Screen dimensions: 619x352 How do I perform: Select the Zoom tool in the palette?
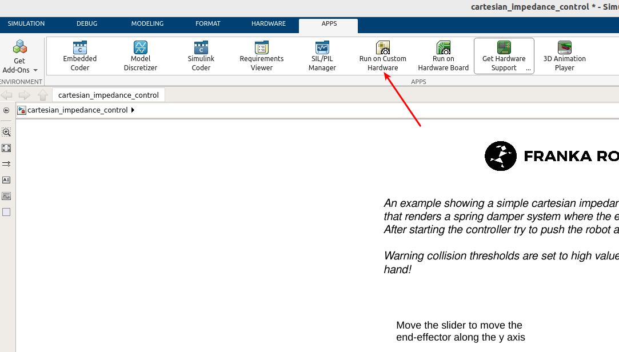[6, 132]
